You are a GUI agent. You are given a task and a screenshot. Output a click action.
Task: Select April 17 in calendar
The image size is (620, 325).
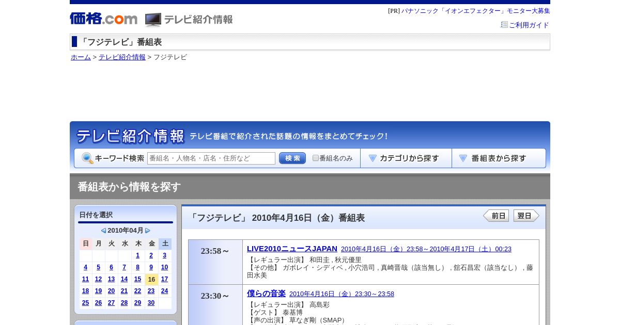coord(165,279)
